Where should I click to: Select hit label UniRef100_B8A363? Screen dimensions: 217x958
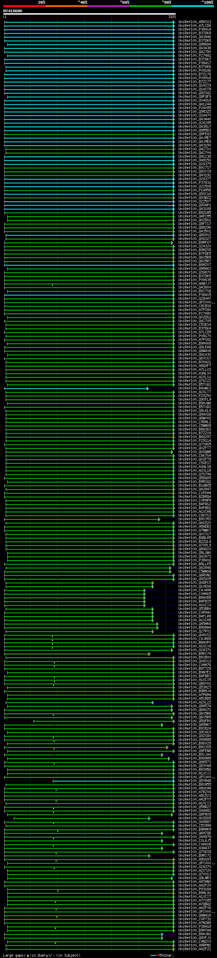click(x=195, y=429)
